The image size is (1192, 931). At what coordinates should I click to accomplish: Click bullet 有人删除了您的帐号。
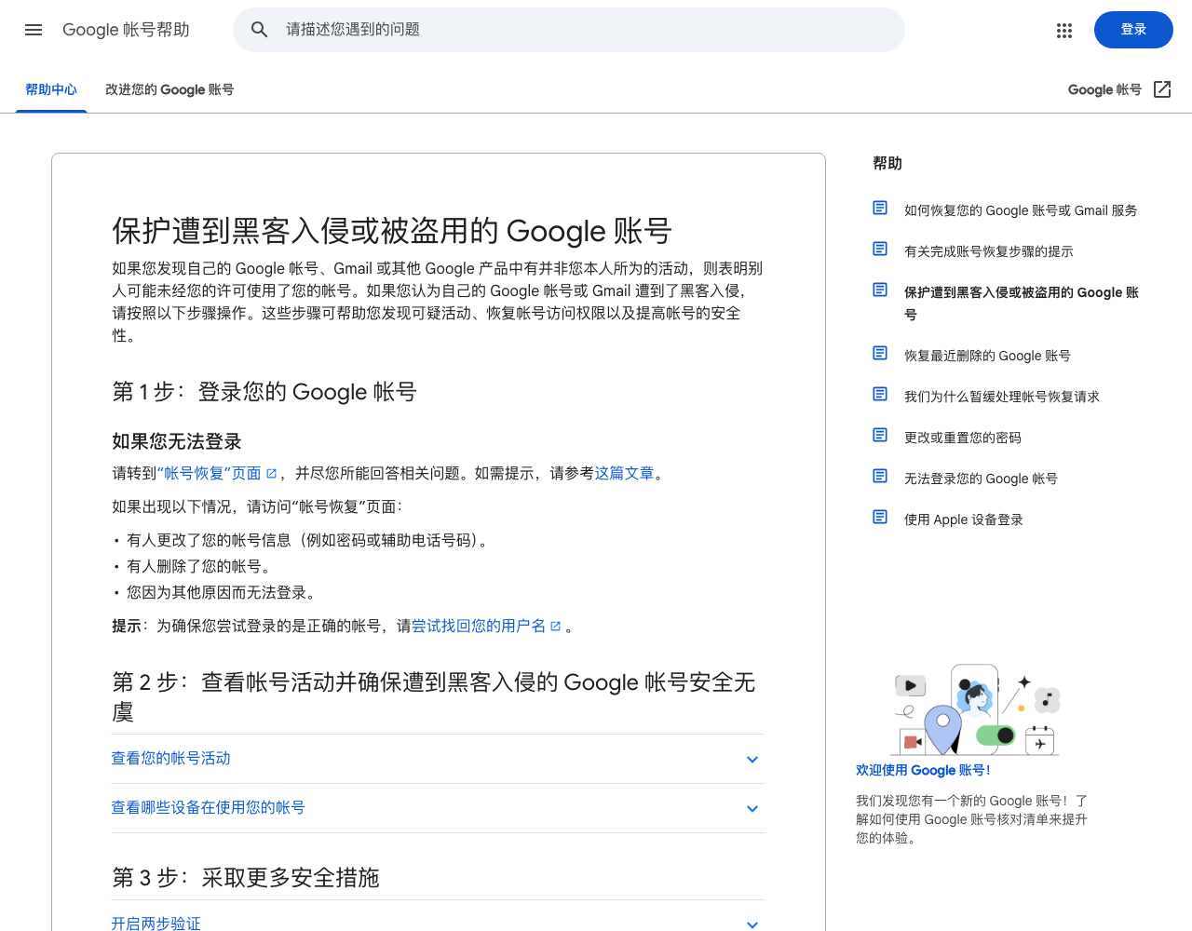pos(201,566)
